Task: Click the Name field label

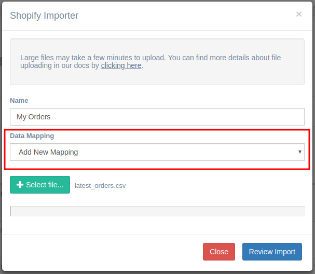Action: [19, 101]
